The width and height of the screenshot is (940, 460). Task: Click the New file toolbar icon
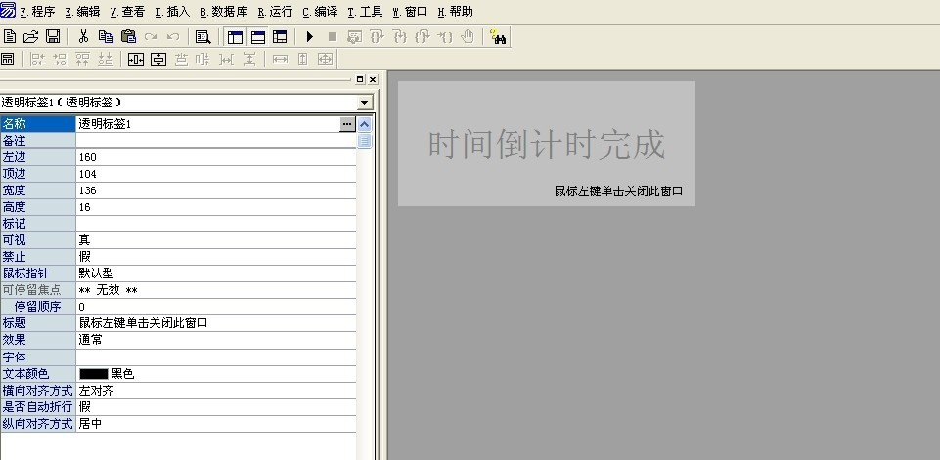(10, 37)
